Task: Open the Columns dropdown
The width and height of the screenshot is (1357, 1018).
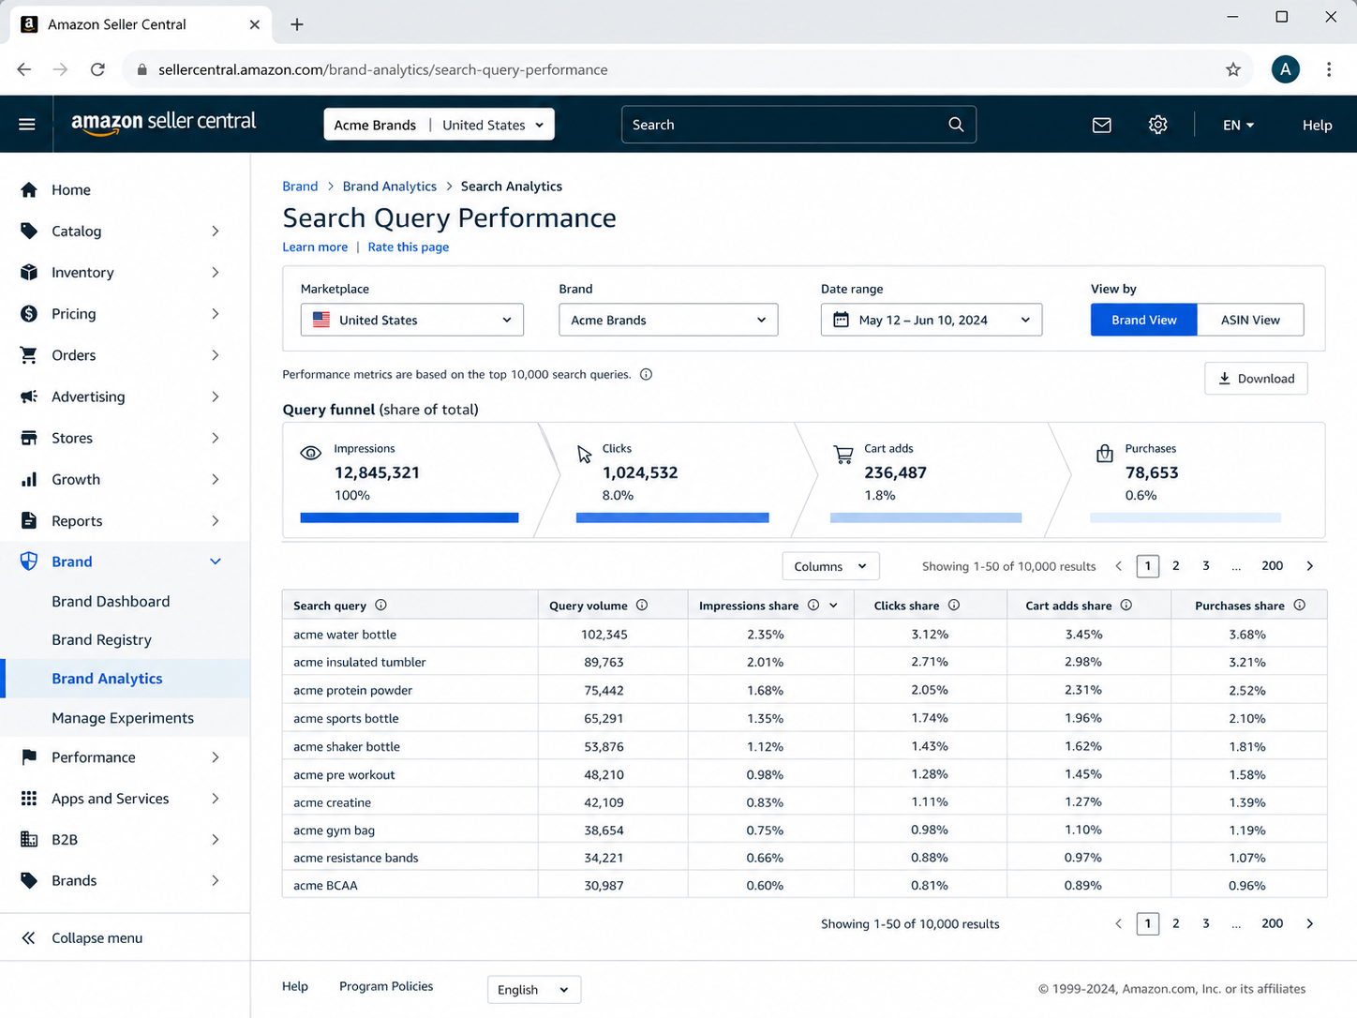Action: click(830, 566)
